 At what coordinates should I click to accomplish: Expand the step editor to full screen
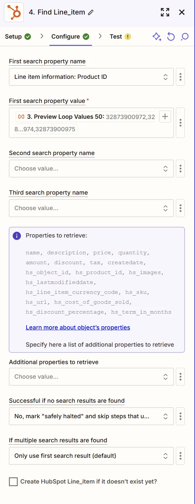[x=165, y=12]
